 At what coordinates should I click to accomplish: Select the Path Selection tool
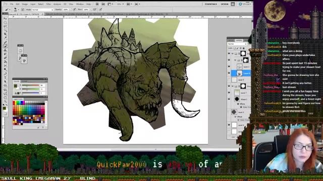(5, 82)
